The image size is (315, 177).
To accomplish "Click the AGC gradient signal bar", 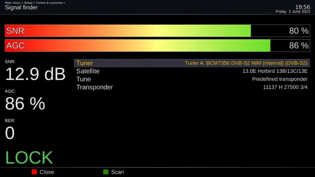I will pyautogui.click(x=138, y=46).
